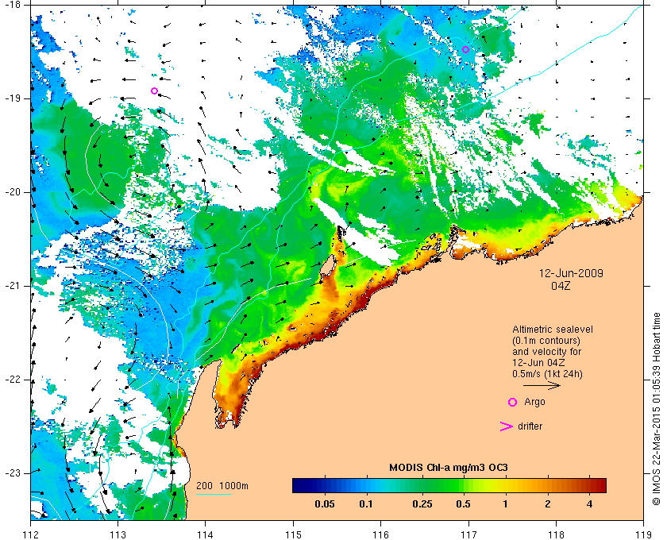Viewport: 667px width, 540px height.
Task: Click the latitude axis label '-19'
Action: point(11,98)
